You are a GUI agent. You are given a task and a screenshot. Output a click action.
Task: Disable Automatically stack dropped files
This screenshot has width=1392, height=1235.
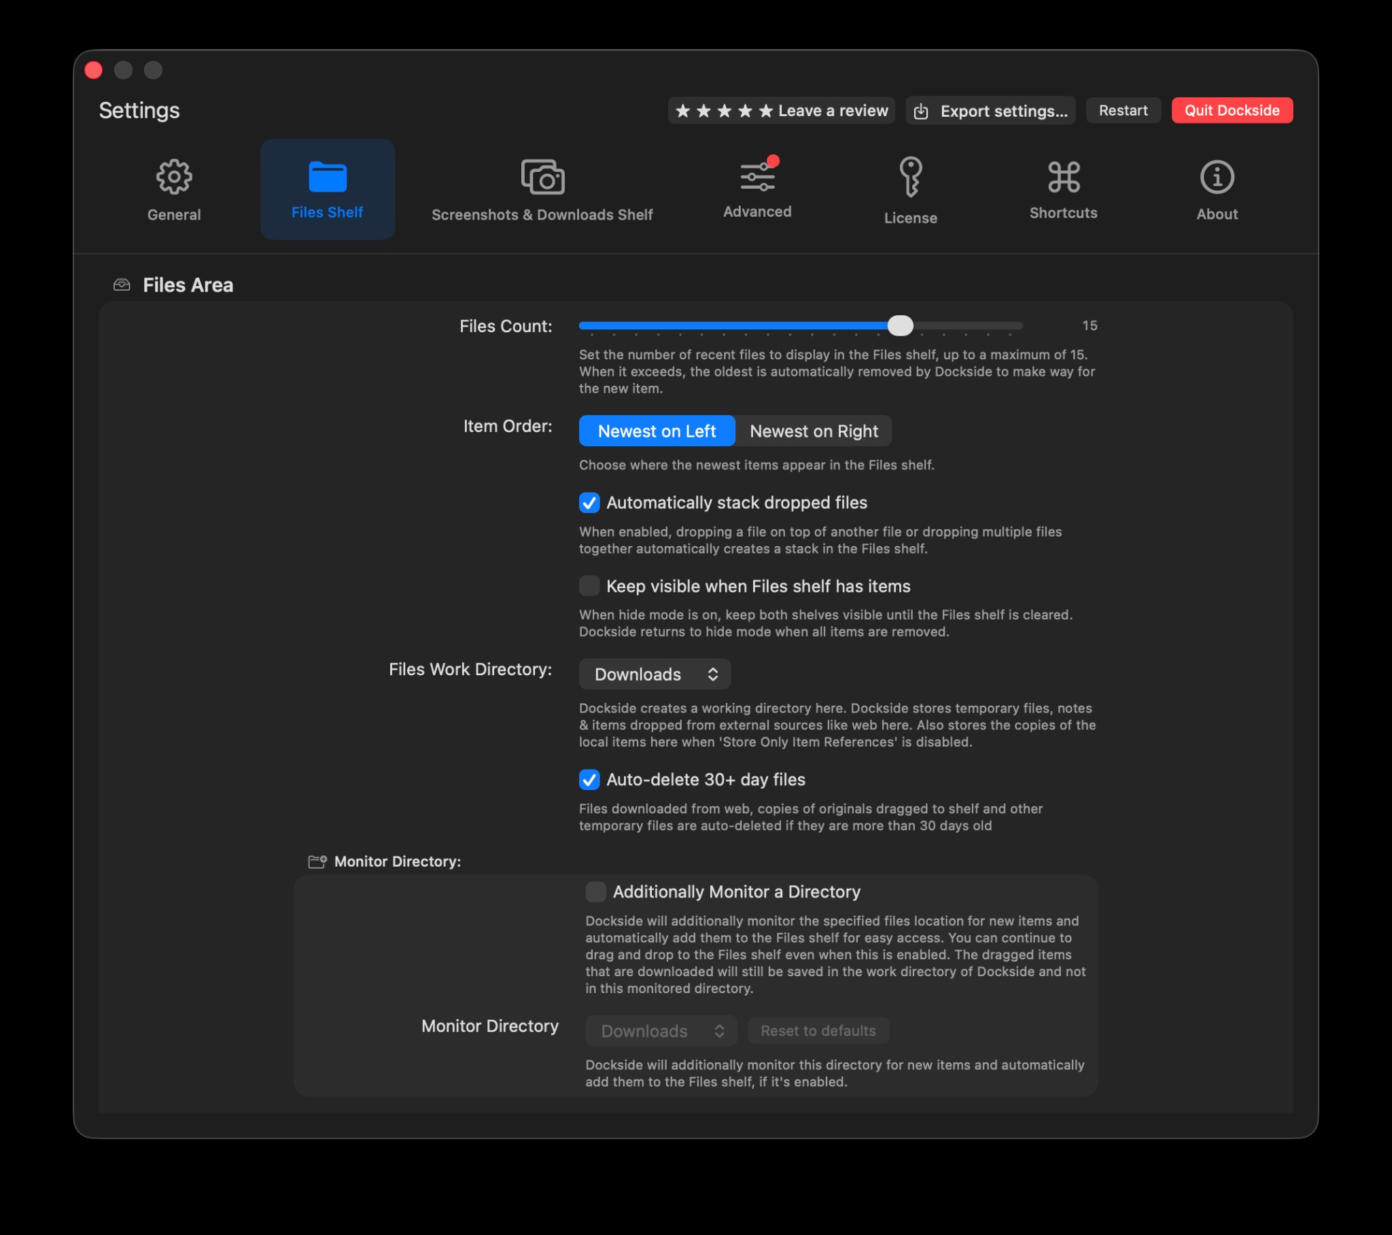pos(589,503)
